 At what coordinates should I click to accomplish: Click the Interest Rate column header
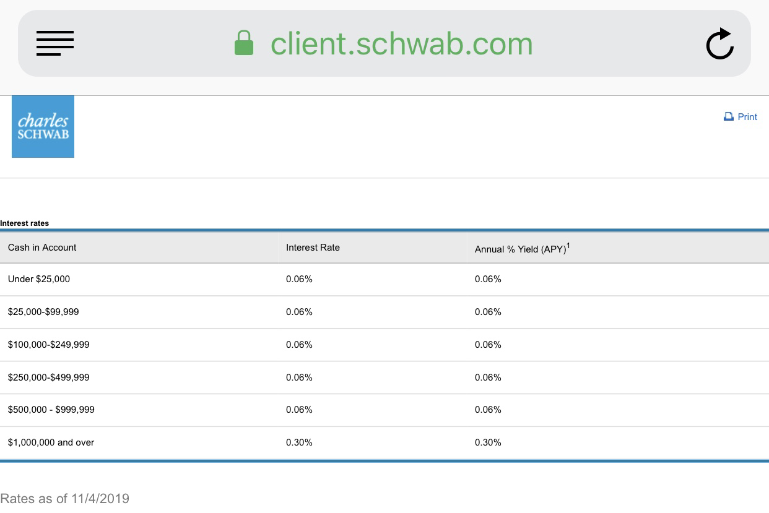point(313,248)
